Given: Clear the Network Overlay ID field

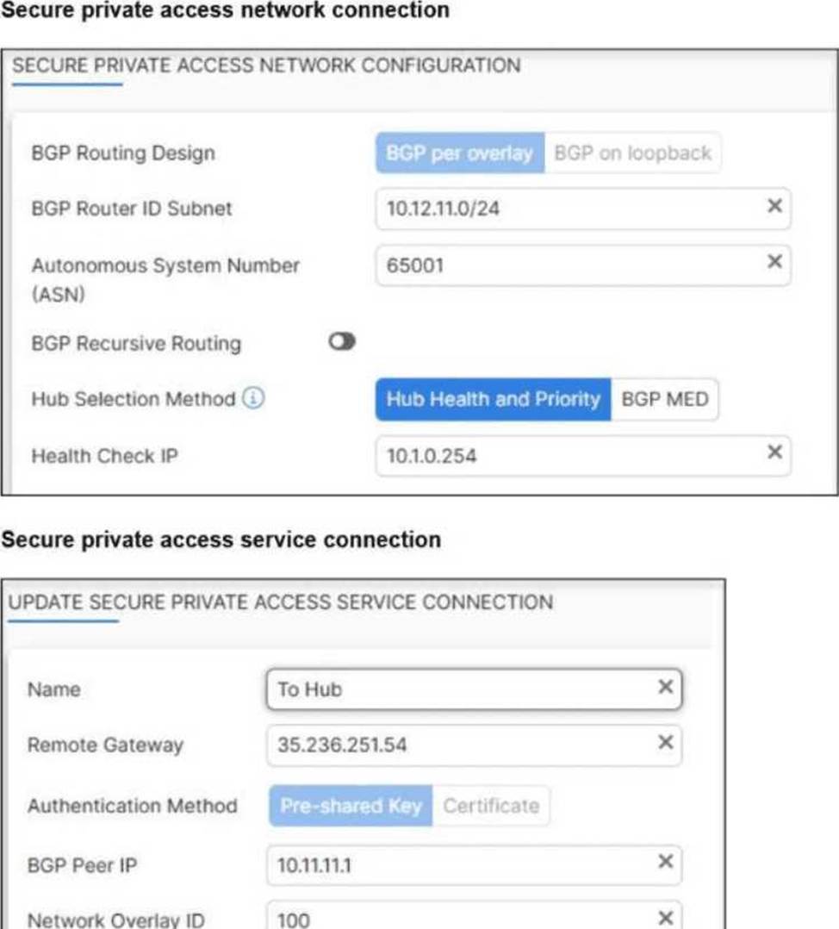Looking at the screenshot, I should tap(665, 917).
